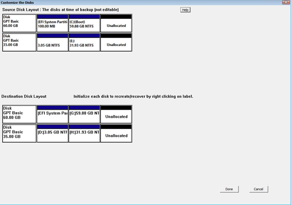
Task: Select source EFI System Partition 100.00 MB
Action: click(53, 23)
